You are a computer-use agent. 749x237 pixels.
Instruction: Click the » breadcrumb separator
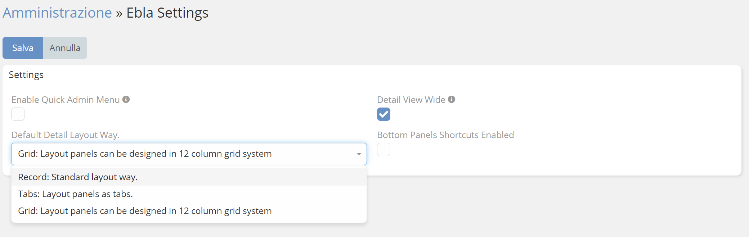point(119,14)
